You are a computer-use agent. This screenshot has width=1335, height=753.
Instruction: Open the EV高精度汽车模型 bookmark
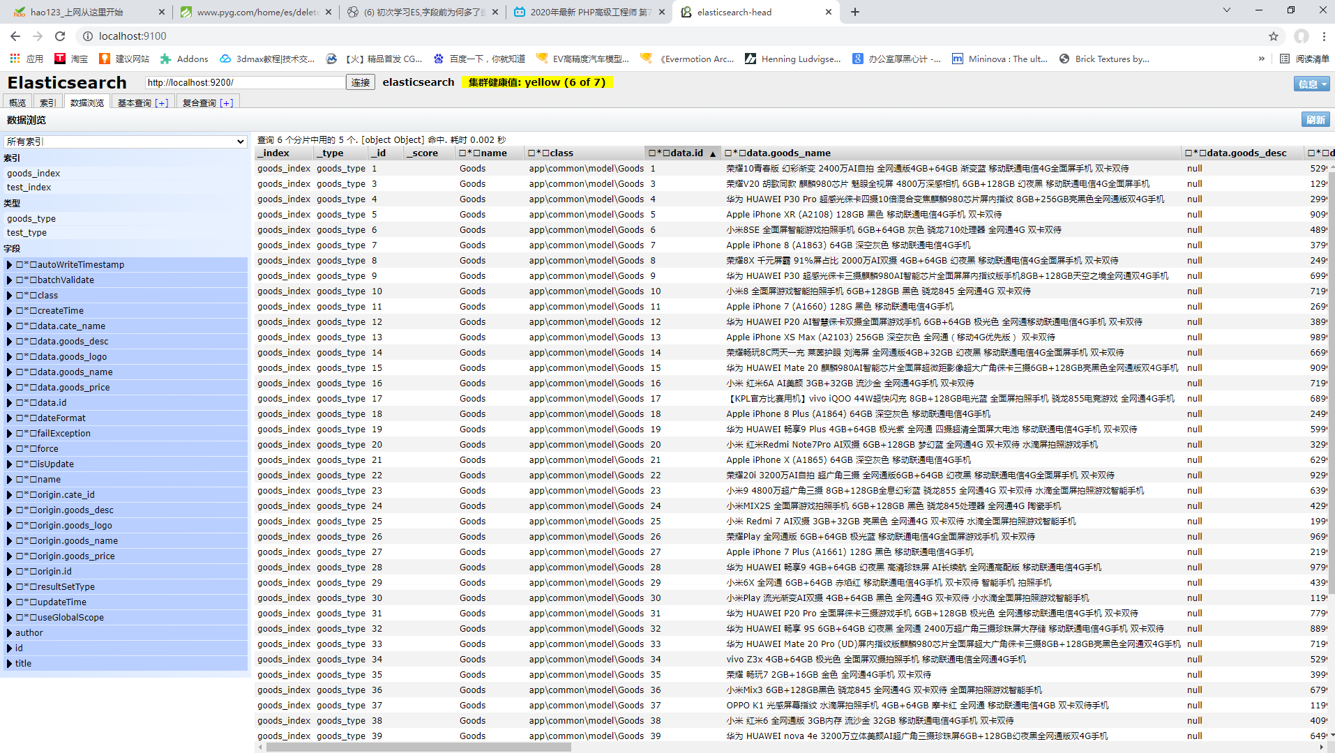(x=582, y=59)
